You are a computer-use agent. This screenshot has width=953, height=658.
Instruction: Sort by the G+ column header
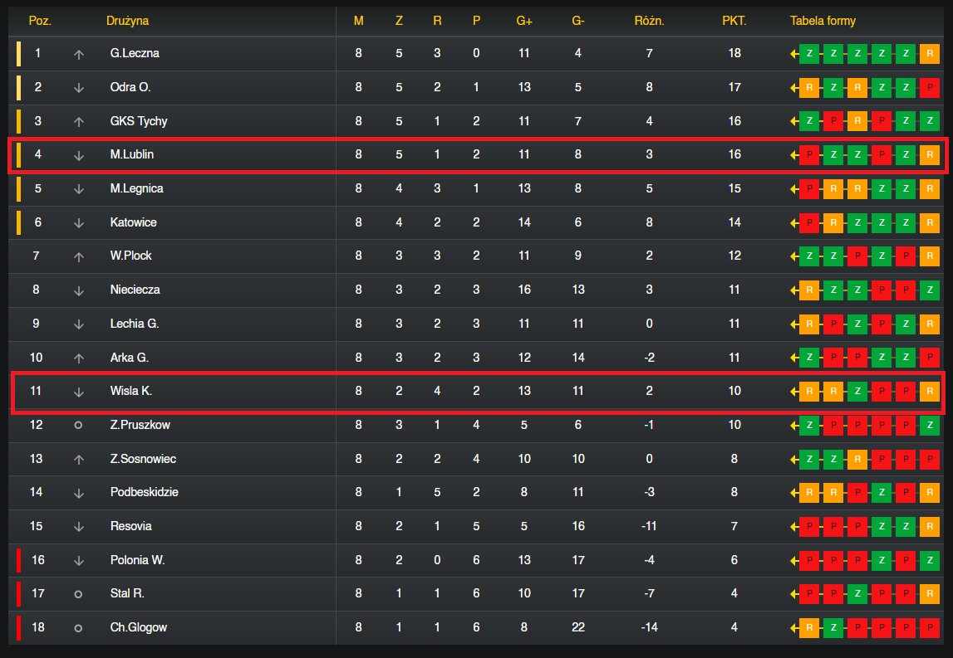(524, 22)
